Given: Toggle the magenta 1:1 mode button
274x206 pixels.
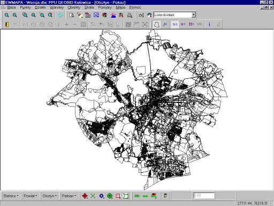Looking at the screenshot, I should click(x=183, y=24).
